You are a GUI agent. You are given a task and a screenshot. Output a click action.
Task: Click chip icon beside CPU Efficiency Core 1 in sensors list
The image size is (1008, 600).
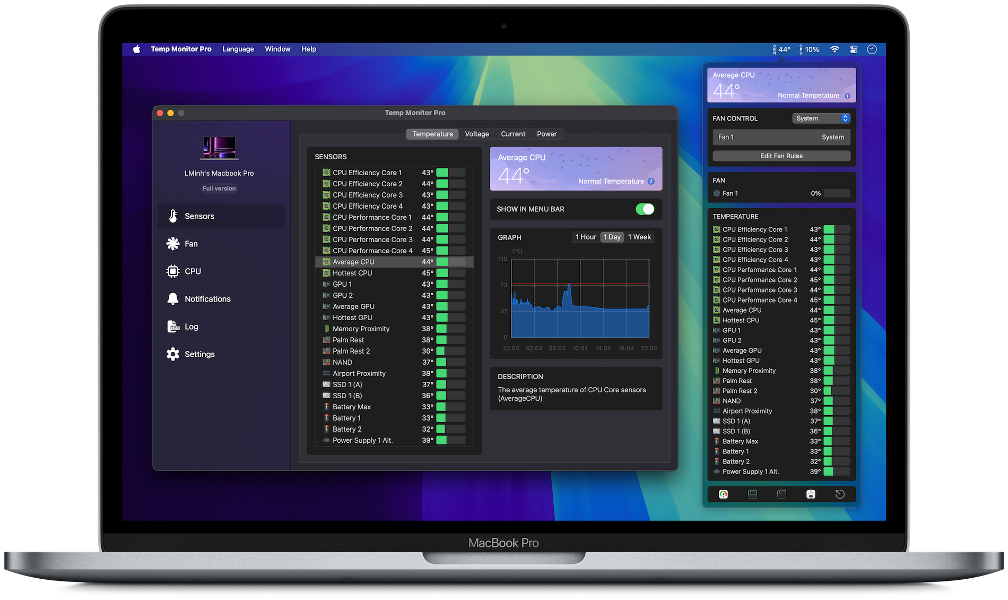coord(326,173)
